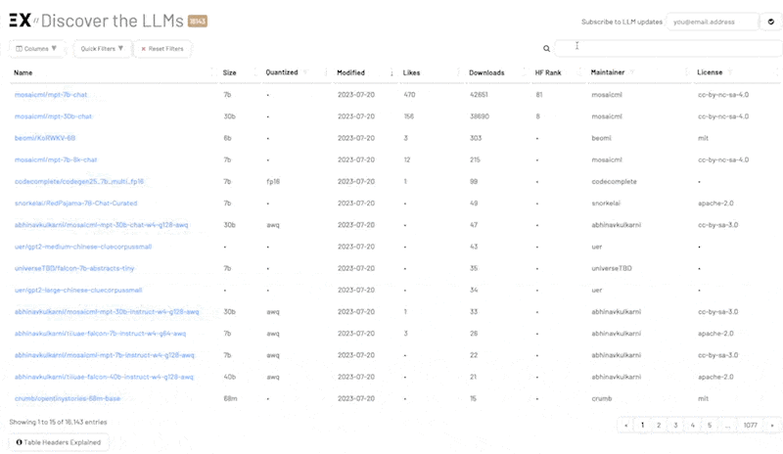The width and height of the screenshot is (783, 454).
Task: Click the Maintainer column filter icon
Action: pos(632,72)
